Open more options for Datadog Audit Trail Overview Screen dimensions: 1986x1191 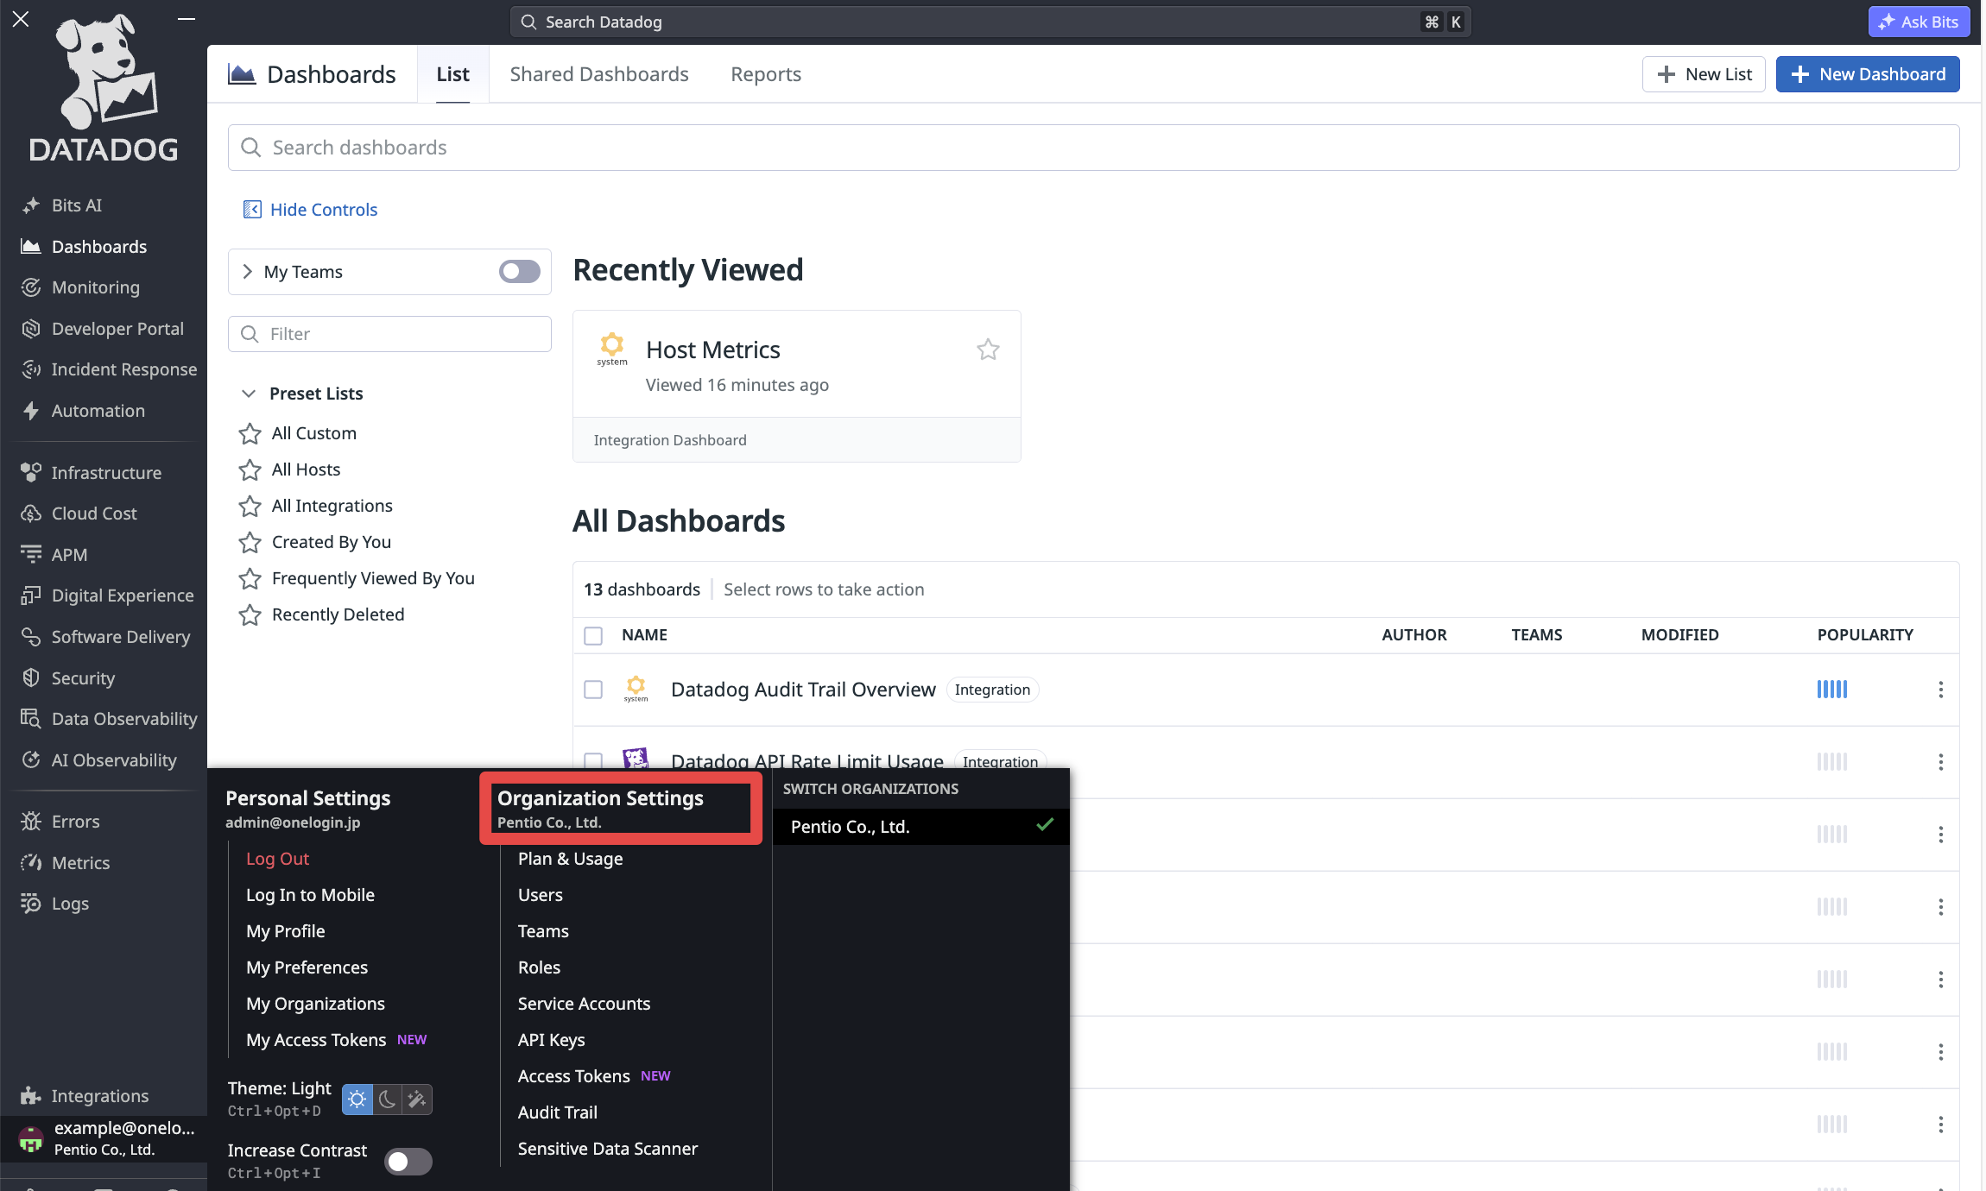coord(1940,690)
